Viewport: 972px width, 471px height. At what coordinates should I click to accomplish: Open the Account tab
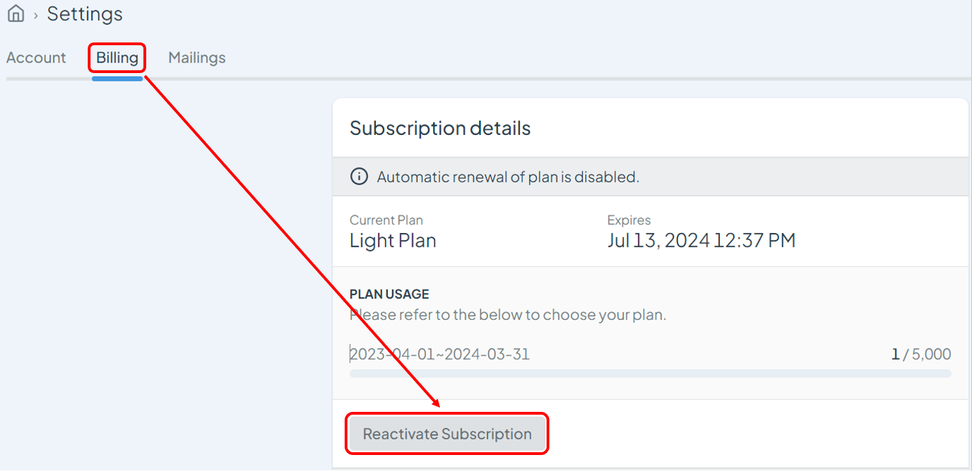36,58
